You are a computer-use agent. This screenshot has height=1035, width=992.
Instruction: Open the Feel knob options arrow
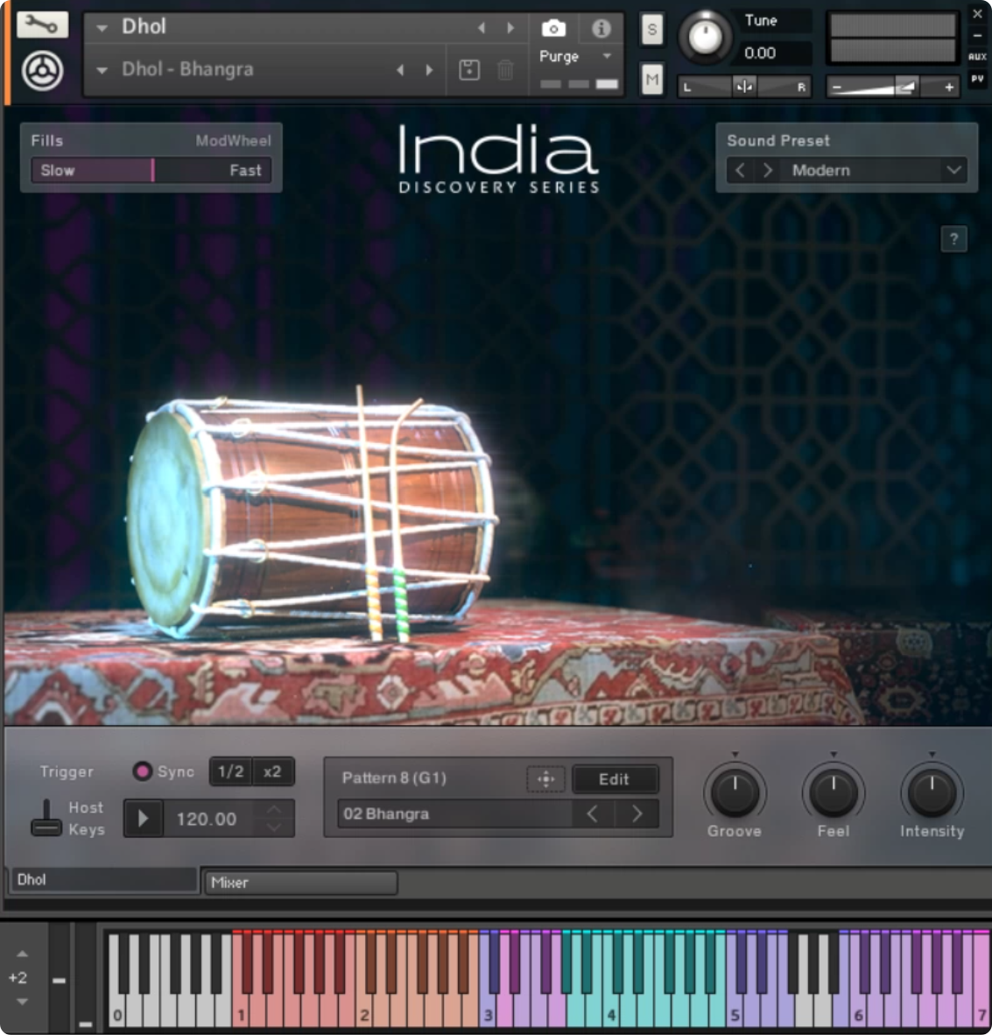pyautogui.click(x=834, y=755)
